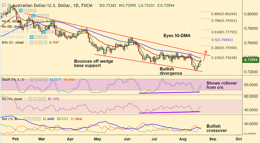Image resolution: width=260 pixels, height=143 pixels.
Task: Open settings gear of BB indicator
Action: [38, 16]
